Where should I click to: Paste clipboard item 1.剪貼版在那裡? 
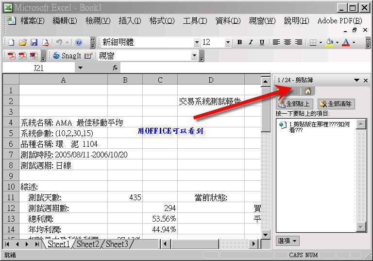tap(316, 127)
